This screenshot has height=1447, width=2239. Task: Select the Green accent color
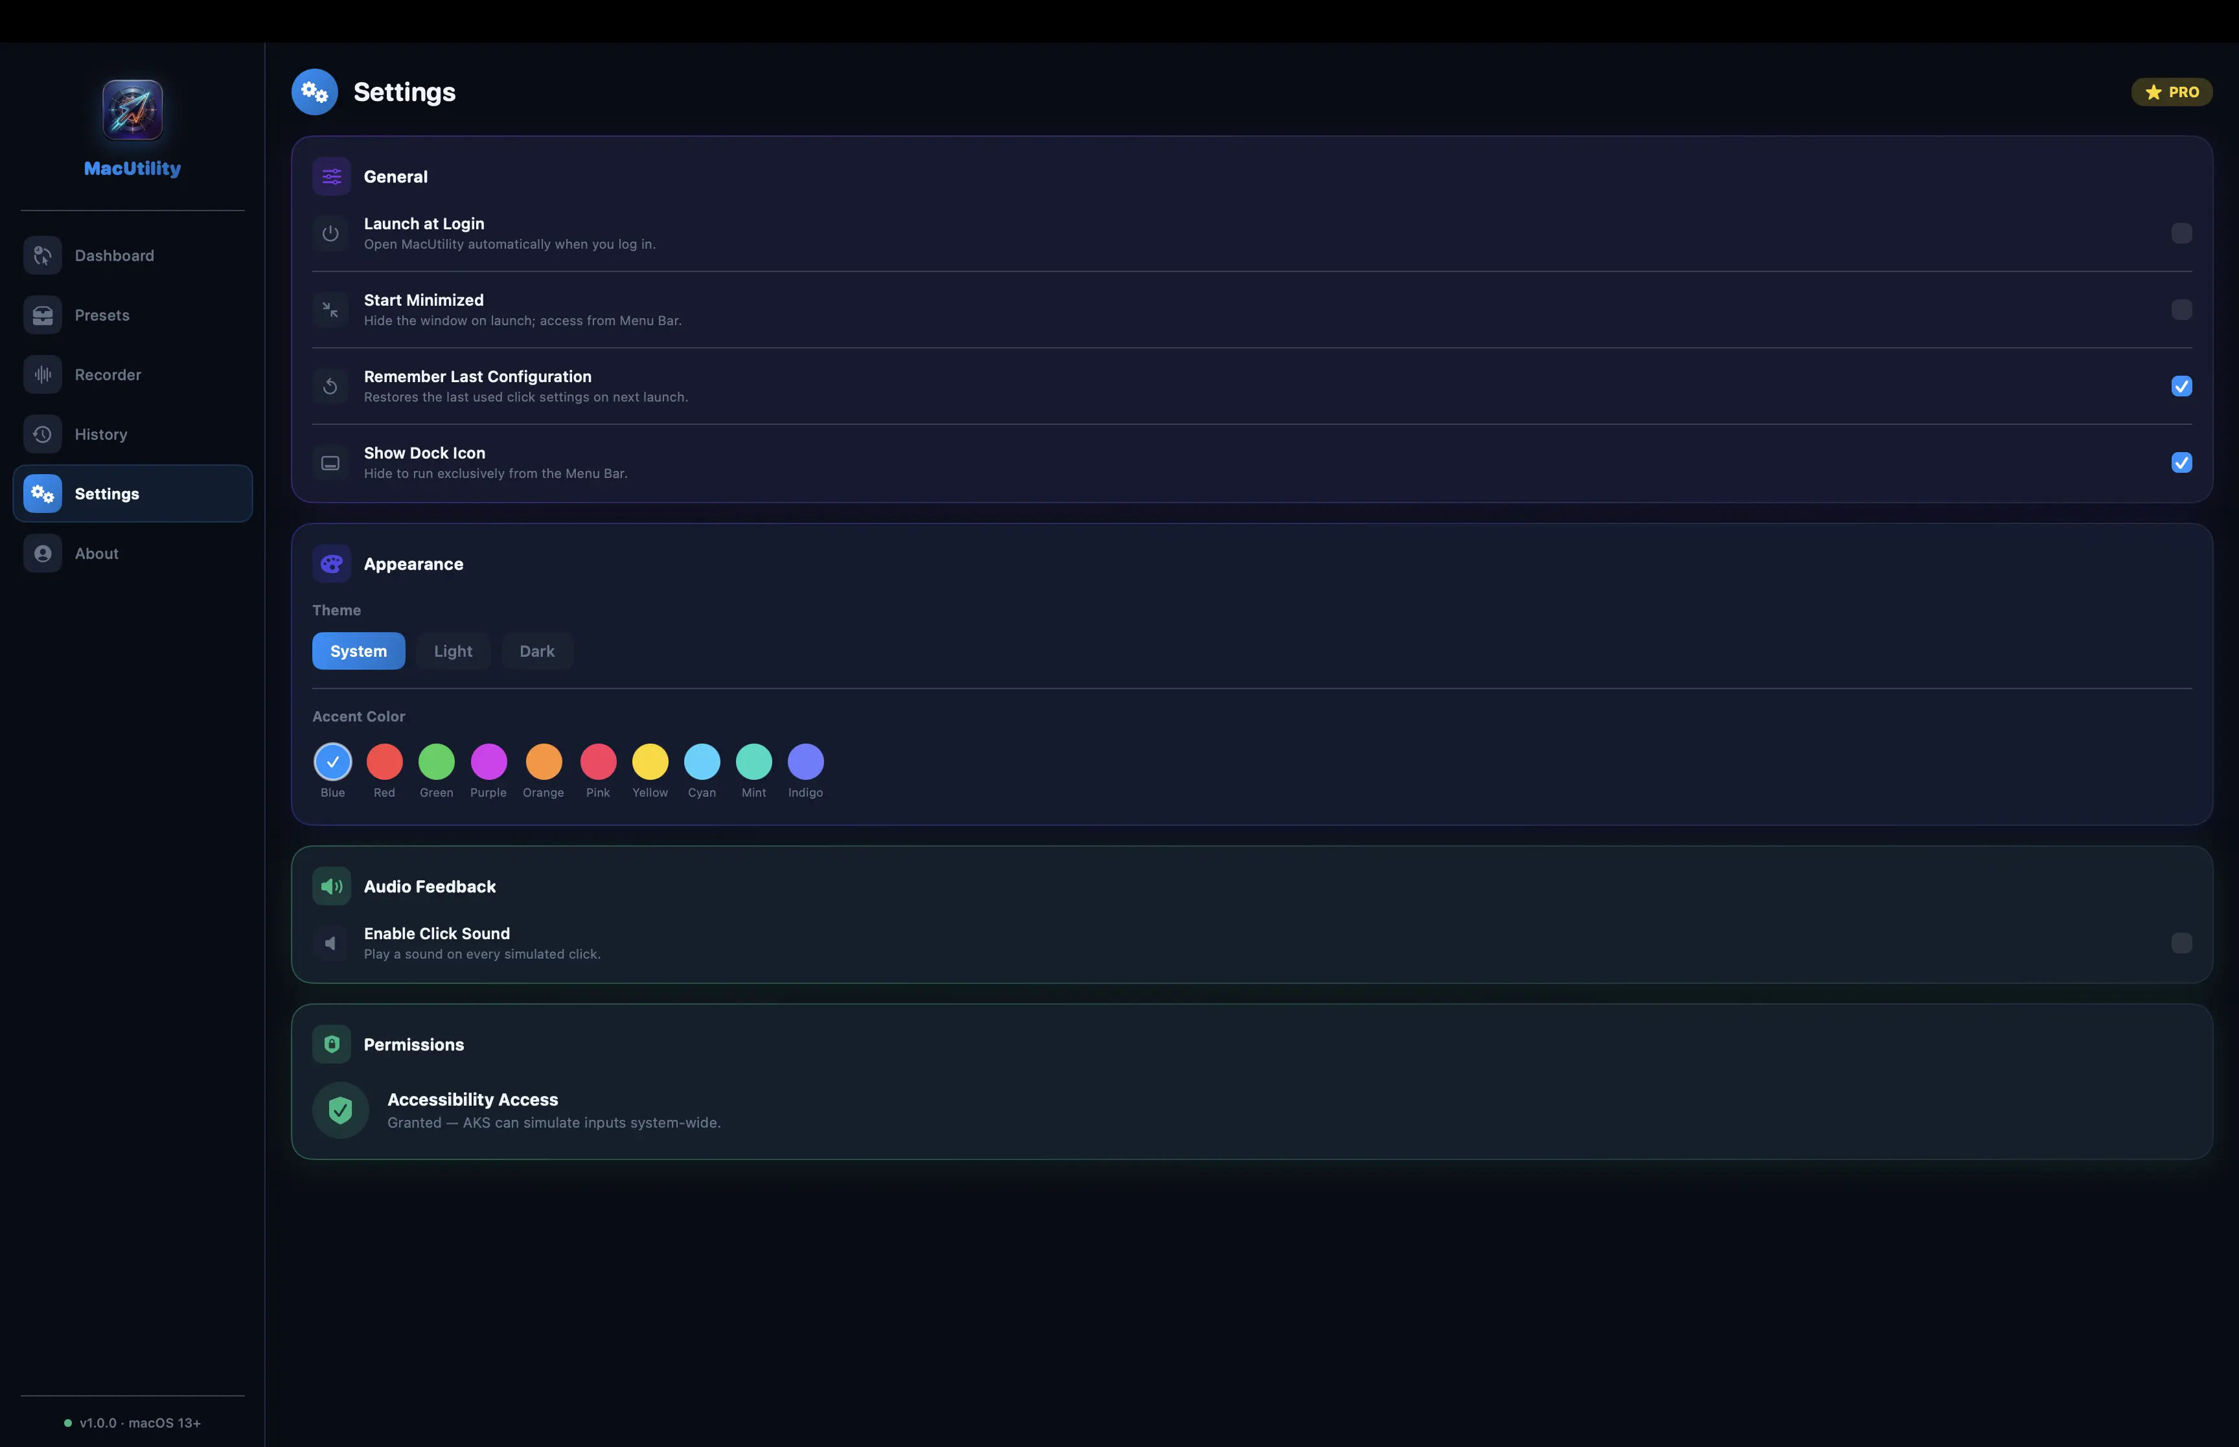coord(437,762)
